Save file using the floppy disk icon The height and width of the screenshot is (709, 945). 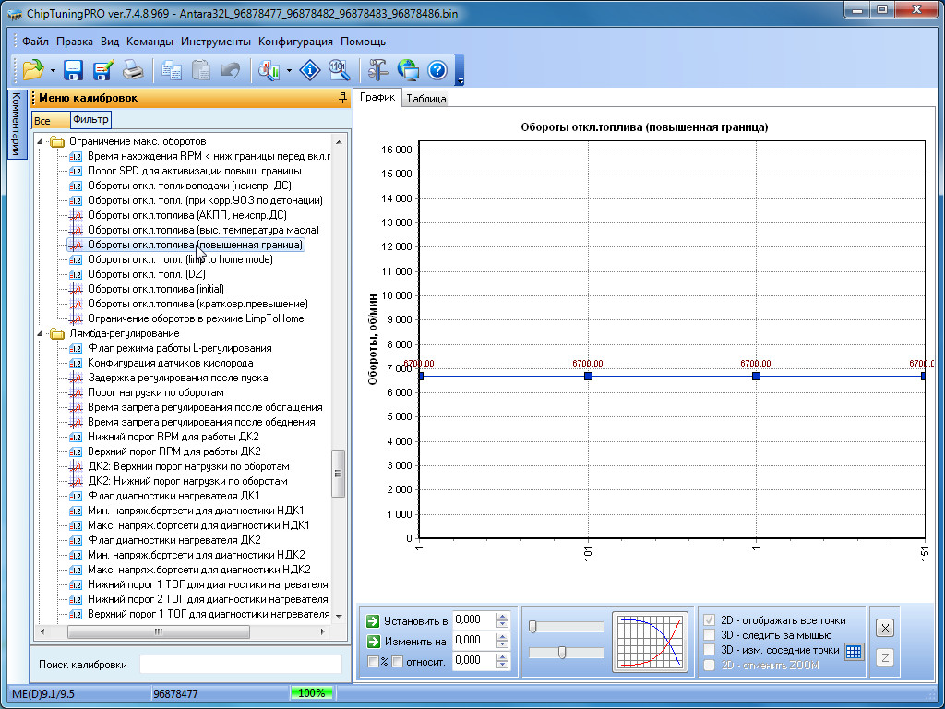coord(74,70)
